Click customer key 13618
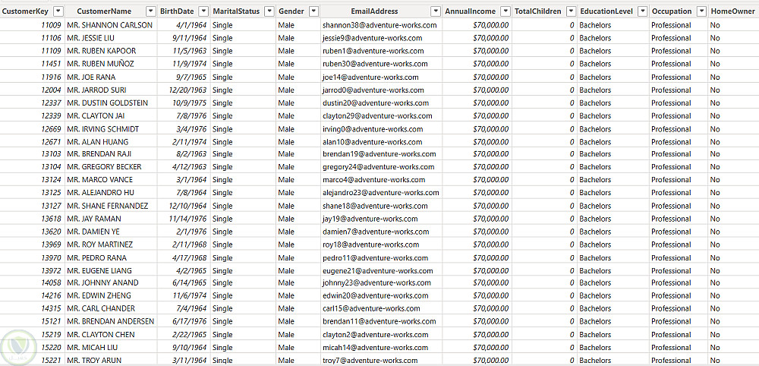759x366 pixels. coord(52,219)
